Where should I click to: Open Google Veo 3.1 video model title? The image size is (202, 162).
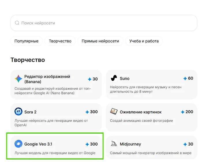[x=38, y=144]
